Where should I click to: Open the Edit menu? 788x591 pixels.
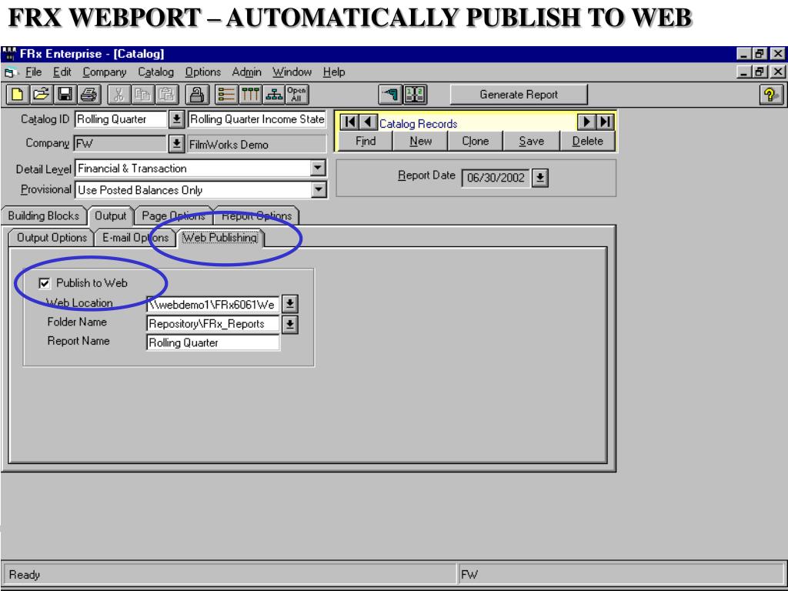pyautogui.click(x=62, y=72)
